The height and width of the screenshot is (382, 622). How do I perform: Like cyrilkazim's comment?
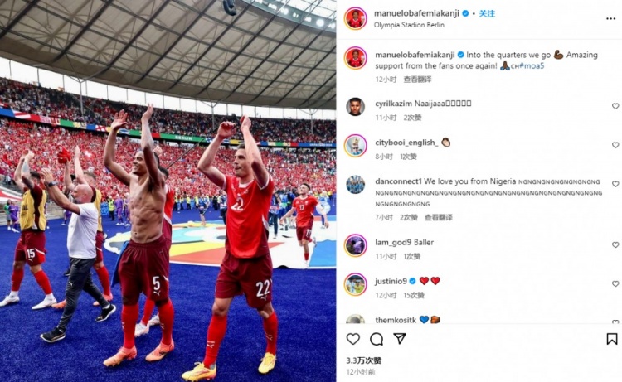(x=615, y=106)
